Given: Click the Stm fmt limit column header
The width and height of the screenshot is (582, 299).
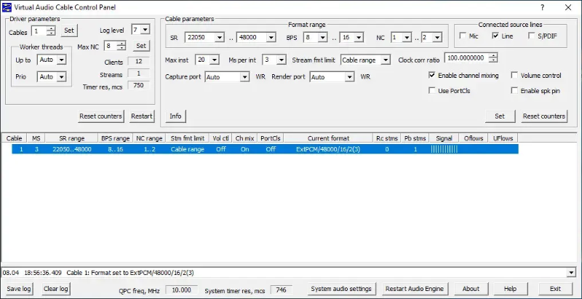Looking at the screenshot, I should 188,138.
